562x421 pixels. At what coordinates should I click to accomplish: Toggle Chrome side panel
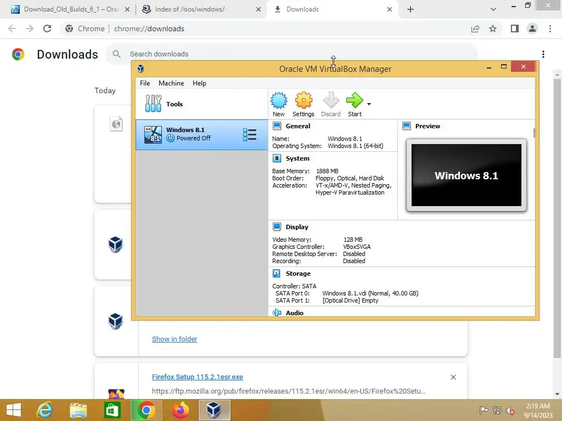click(x=515, y=29)
